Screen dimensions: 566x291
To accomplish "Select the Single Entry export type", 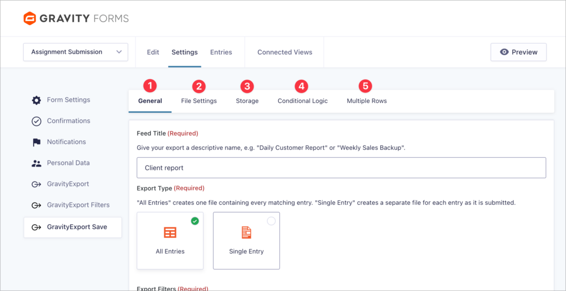I will click(246, 241).
